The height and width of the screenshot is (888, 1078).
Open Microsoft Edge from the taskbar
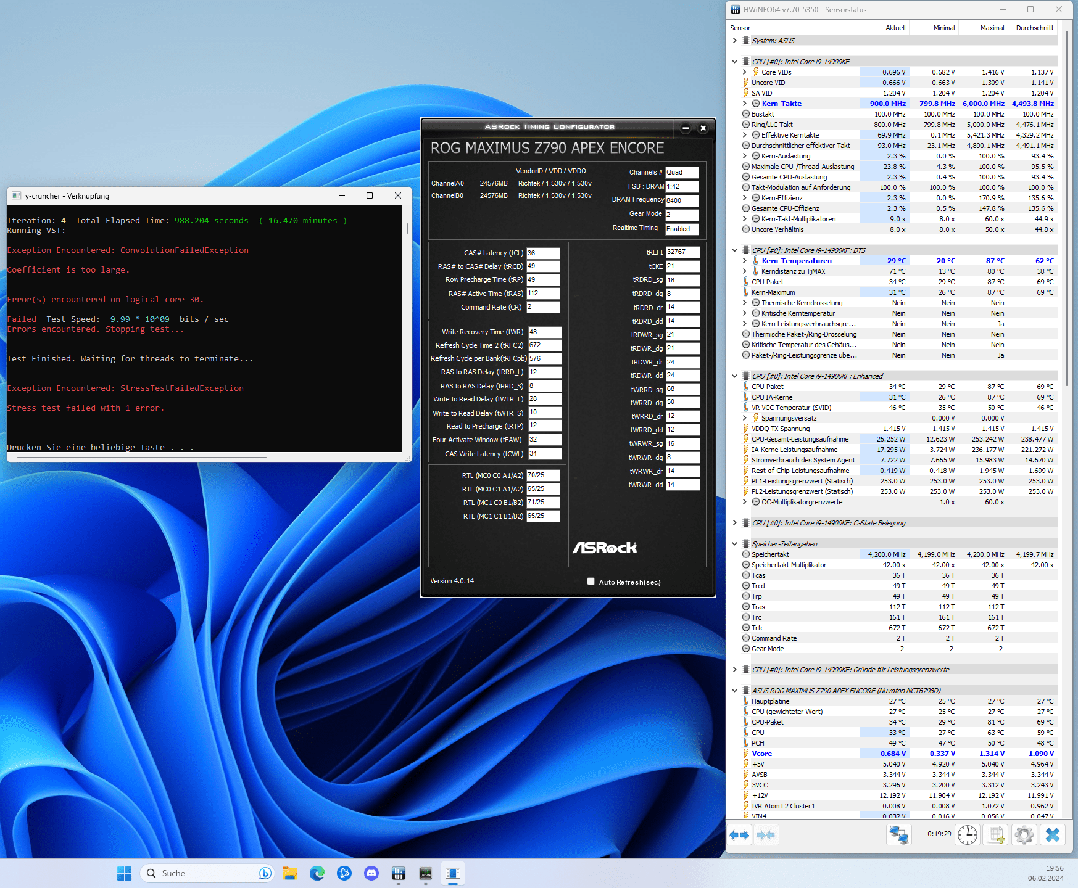(317, 873)
